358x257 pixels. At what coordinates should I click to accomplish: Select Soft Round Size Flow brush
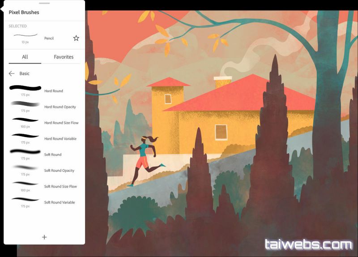[x=60, y=186]
